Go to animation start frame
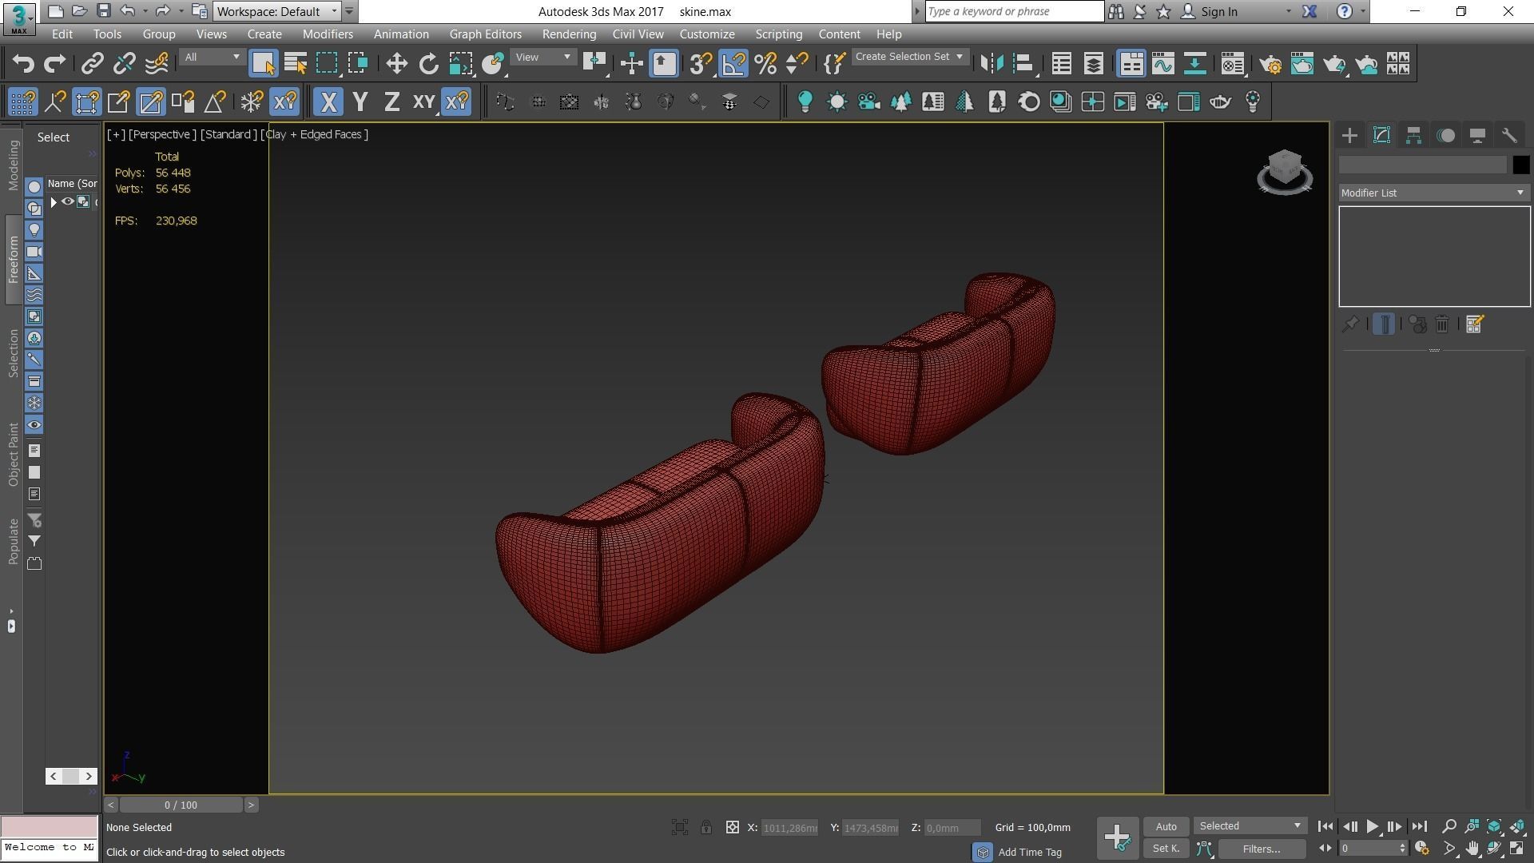The height and width of the screenshot is (863, 1534). [x=1325, y=827]
